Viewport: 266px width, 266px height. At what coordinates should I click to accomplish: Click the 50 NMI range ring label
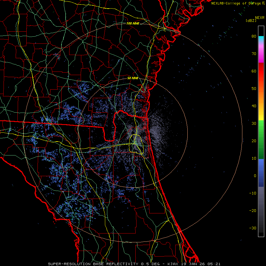click(133, 78)
